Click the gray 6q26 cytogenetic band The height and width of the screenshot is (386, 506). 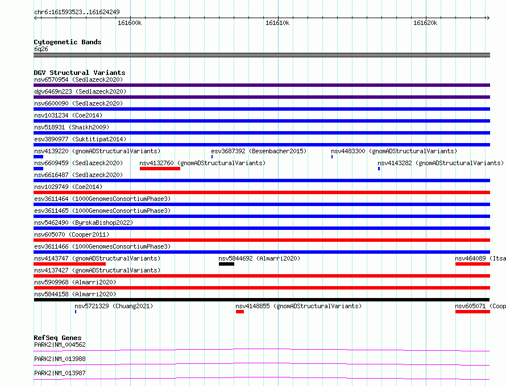pyautogui.click(x=262, y=55)
